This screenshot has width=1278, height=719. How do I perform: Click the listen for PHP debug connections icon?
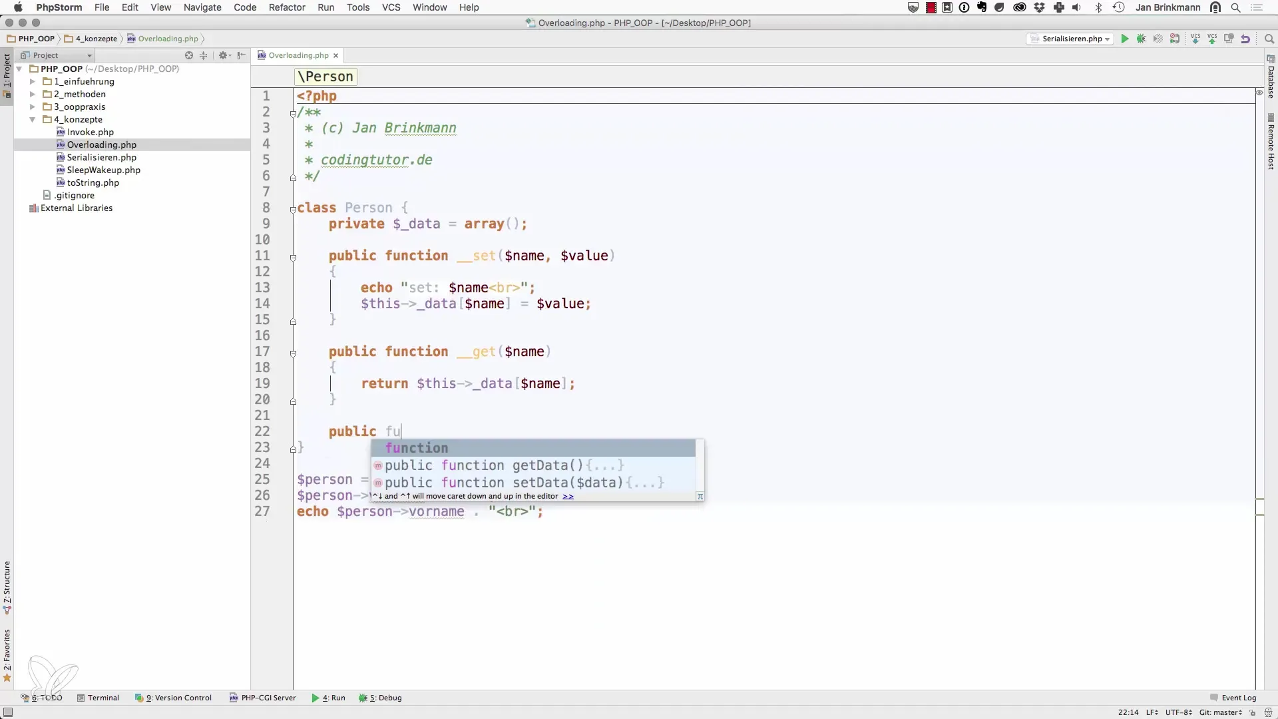coord(1175,39)
